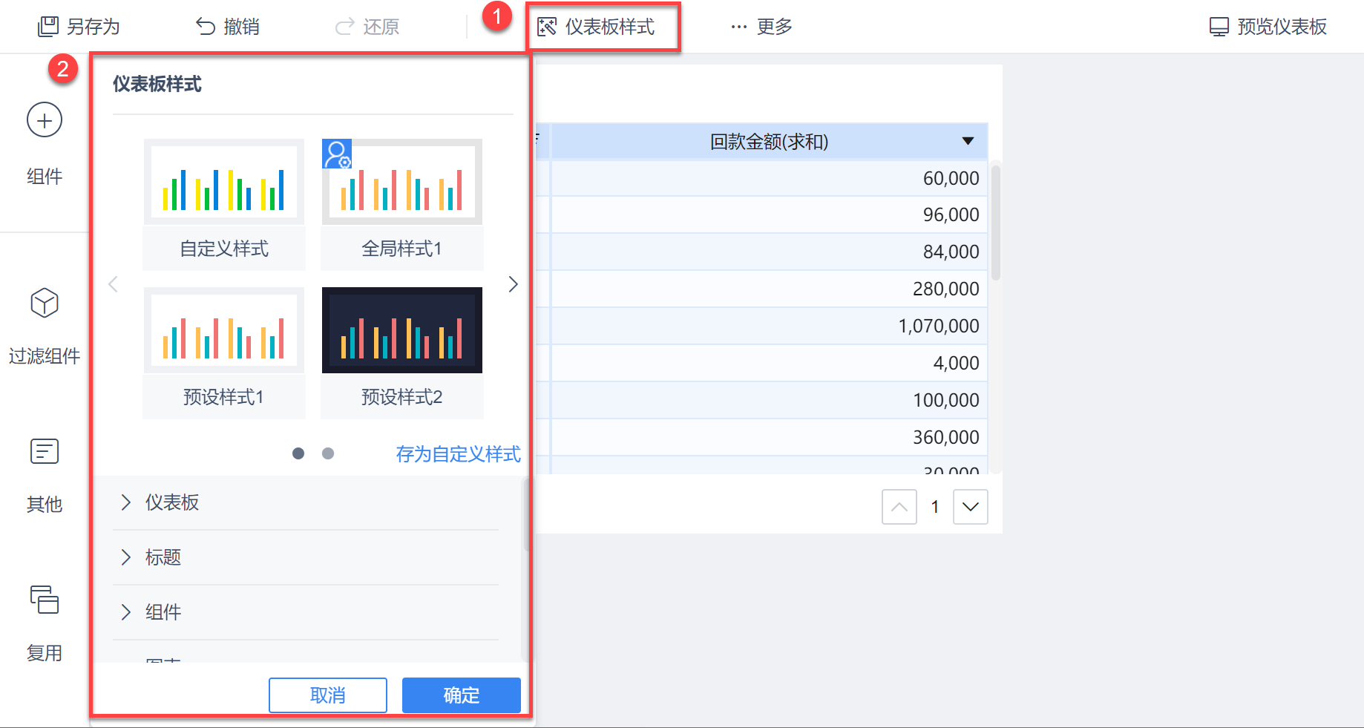Screen dimensions: 1364x728
Task: Expand the Title (标题) section
Action: point(306,557)
